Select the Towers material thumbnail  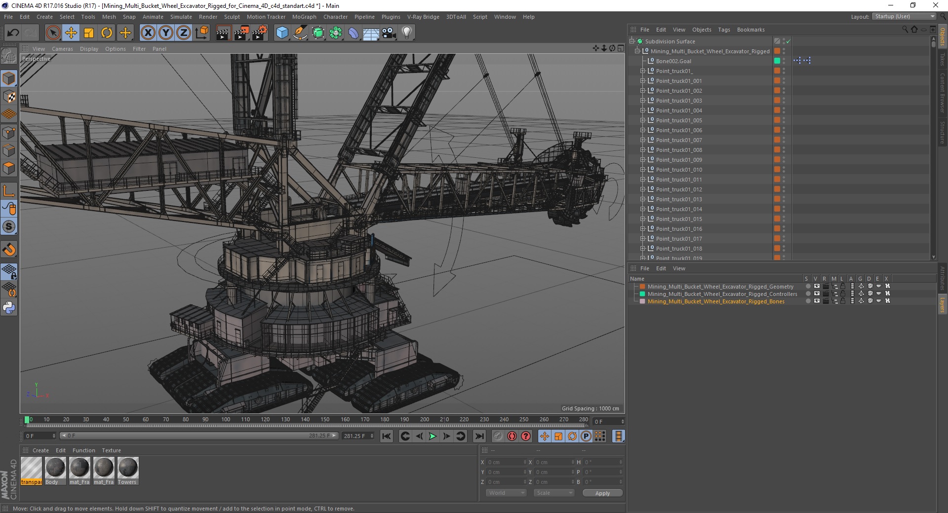128,471
